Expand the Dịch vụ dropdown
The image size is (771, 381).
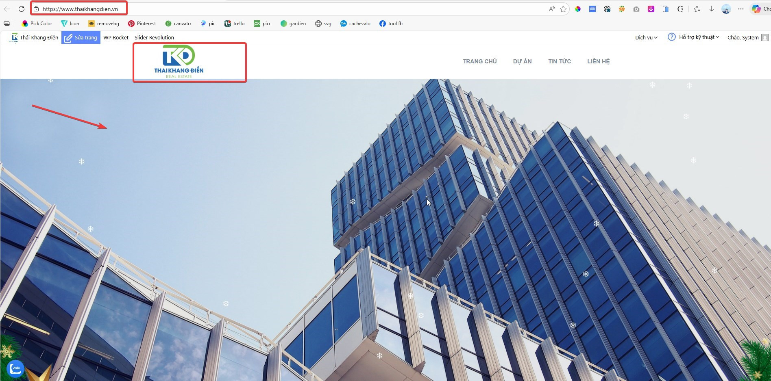coord(646,37)
